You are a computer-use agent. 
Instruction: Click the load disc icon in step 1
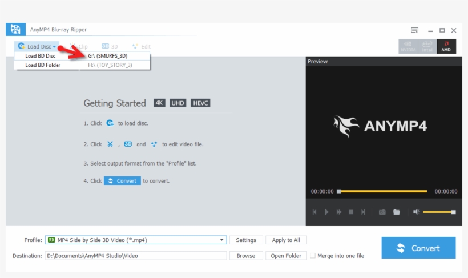(110, 123)
